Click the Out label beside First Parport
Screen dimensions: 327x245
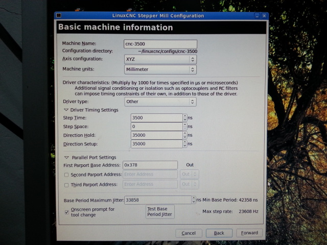coord(190,165)
